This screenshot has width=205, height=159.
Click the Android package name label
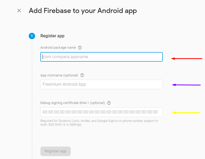tap(58, 48)
